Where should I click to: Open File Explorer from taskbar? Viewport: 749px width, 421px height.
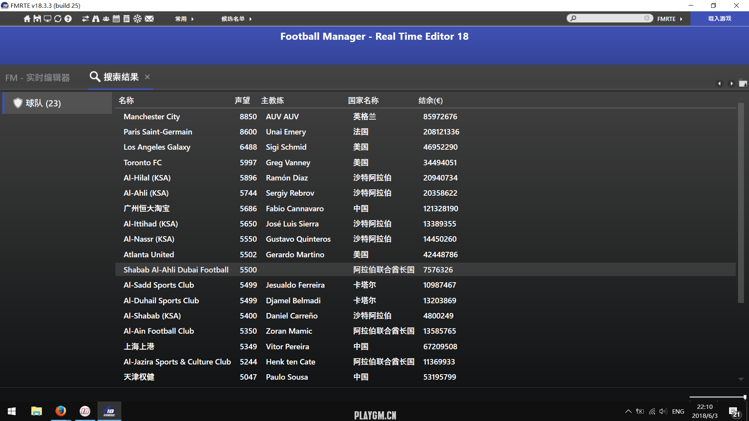tap(37, 411)
